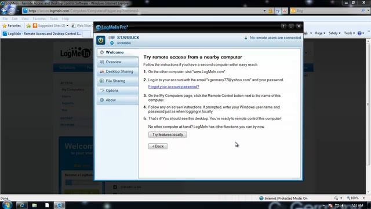Open the Overview tab
The height and width of the screenshot is (209, 371).
[x=118, y=62]
